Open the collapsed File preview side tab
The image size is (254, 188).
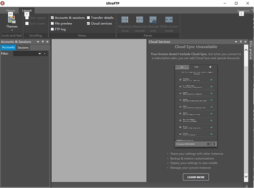tap(251, 50)
